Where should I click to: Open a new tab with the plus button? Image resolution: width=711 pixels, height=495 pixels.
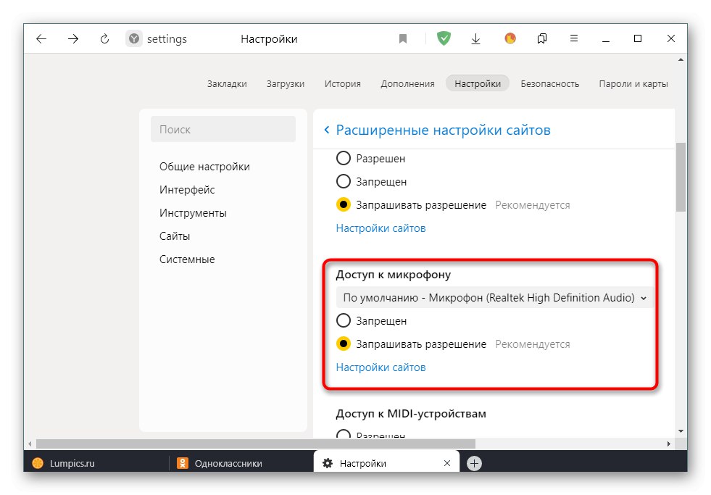click(473, 462)
